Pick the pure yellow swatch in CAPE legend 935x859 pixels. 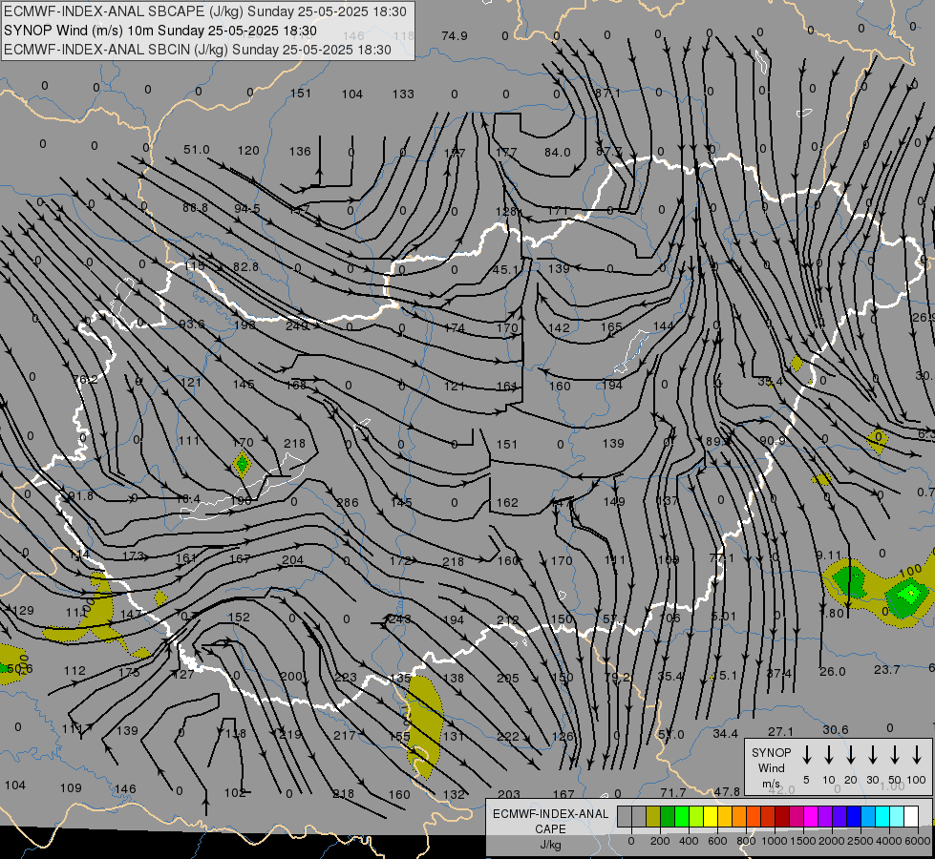[x=711, y=817]
